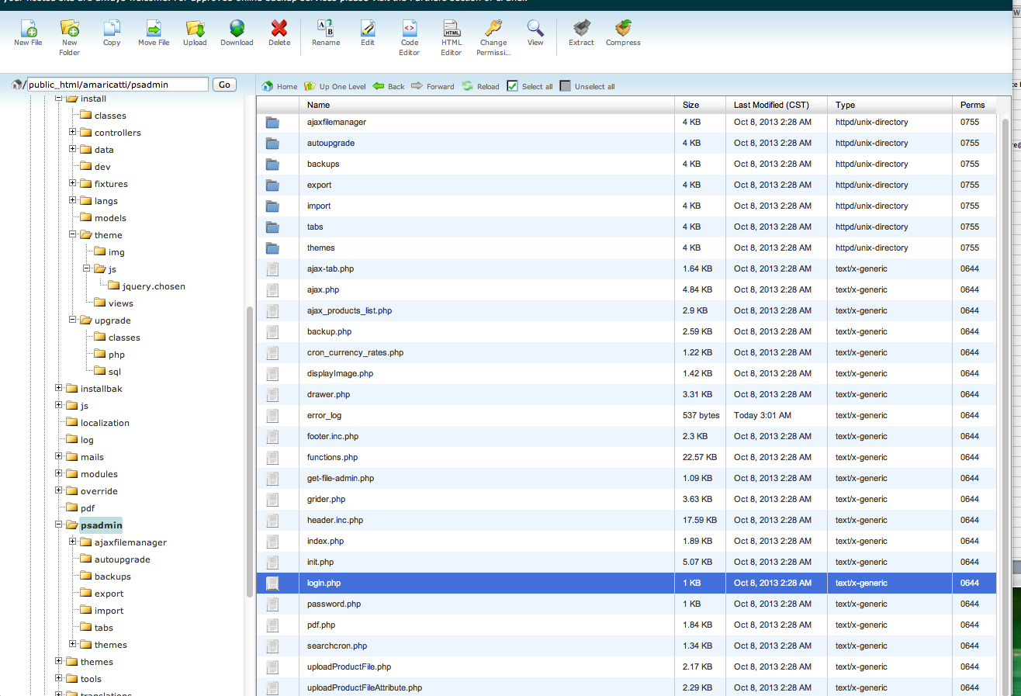Go Up One Level
This screenshot has width=1021, height=696.
pyautogui.click(x=335, y=86)
